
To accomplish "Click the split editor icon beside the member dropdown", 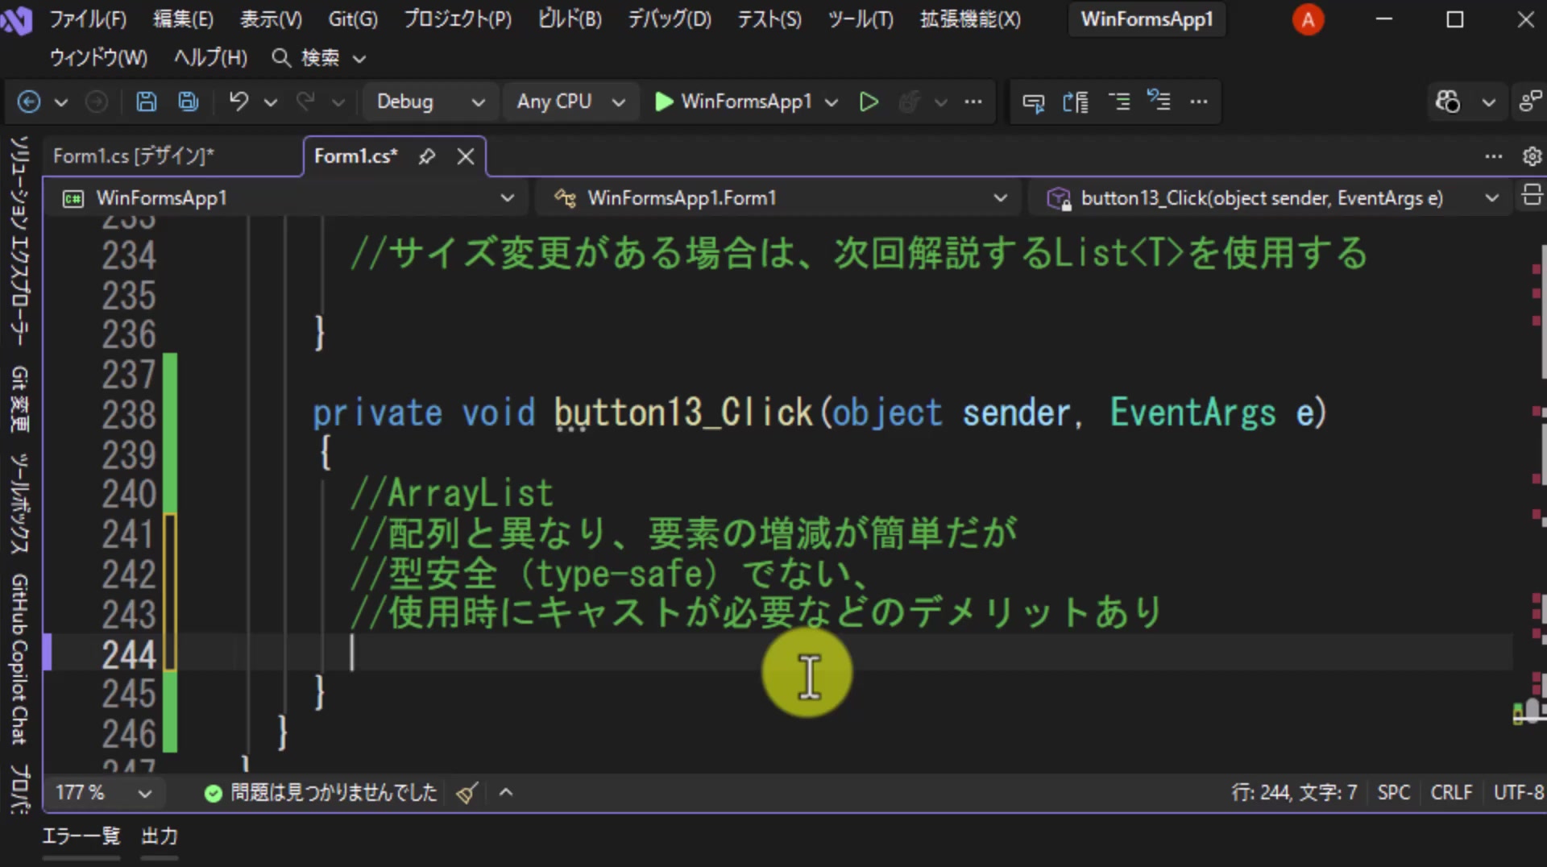I will pyautogui.click(x=1532, y=196).
